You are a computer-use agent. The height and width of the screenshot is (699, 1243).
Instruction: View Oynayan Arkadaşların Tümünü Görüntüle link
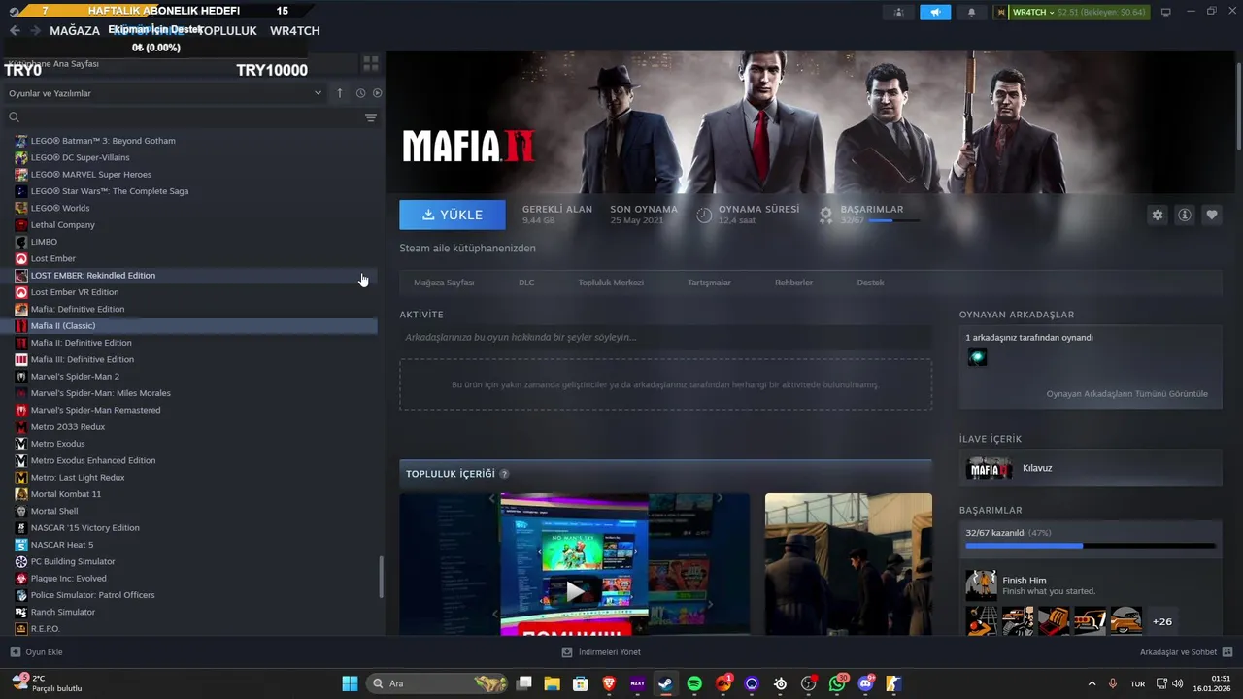click(1126, 394)
